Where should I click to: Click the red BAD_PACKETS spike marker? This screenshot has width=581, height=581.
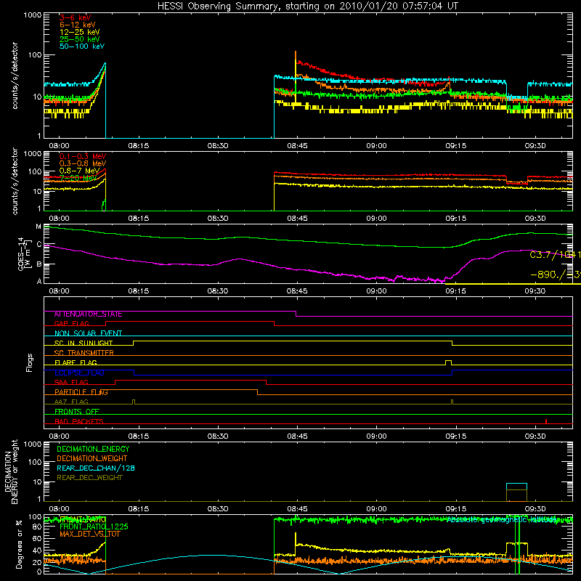tap(546, 421)
